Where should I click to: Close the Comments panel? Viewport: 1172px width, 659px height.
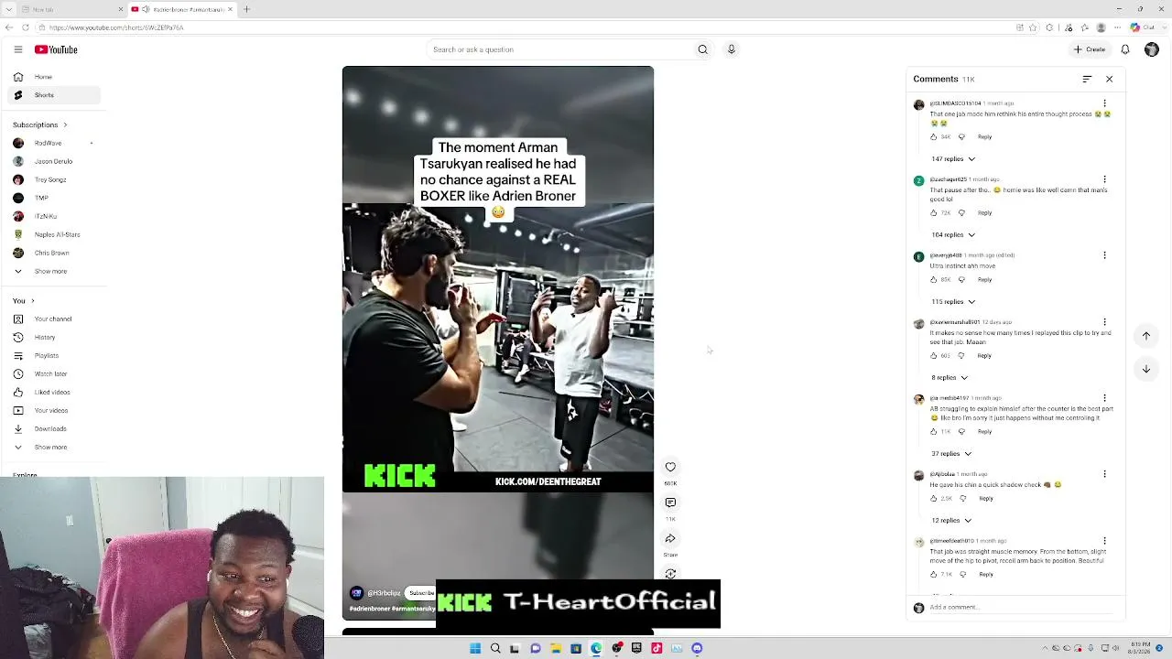coord(1109,80)
